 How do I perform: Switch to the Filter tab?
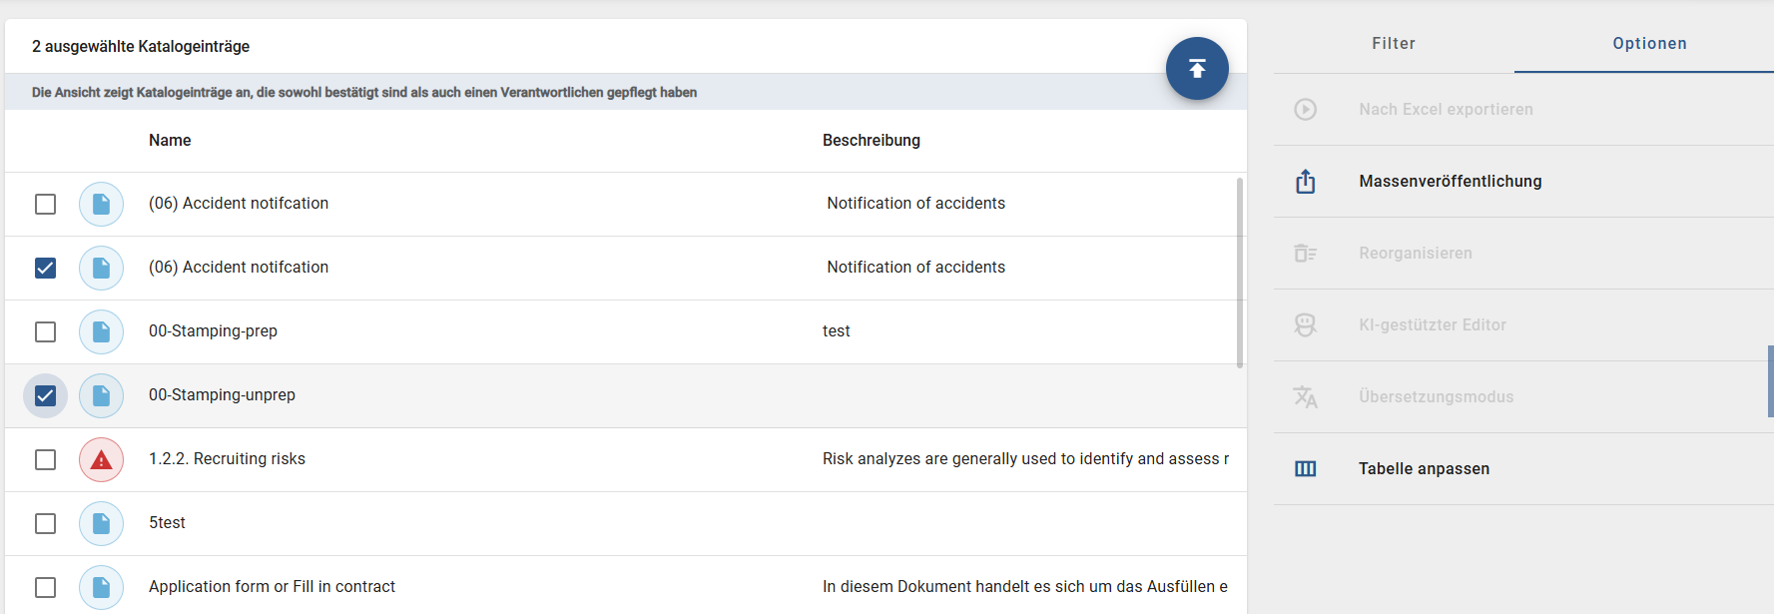[x=1393, y=44]
